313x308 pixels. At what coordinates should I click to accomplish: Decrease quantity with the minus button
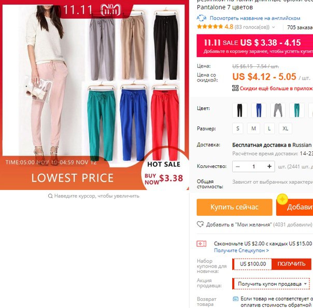[x=238, y=166]
